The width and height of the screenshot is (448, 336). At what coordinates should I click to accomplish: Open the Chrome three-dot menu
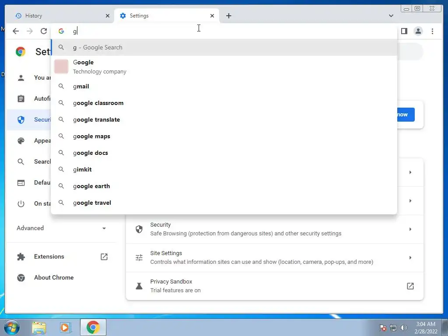[x=432, y=31]
